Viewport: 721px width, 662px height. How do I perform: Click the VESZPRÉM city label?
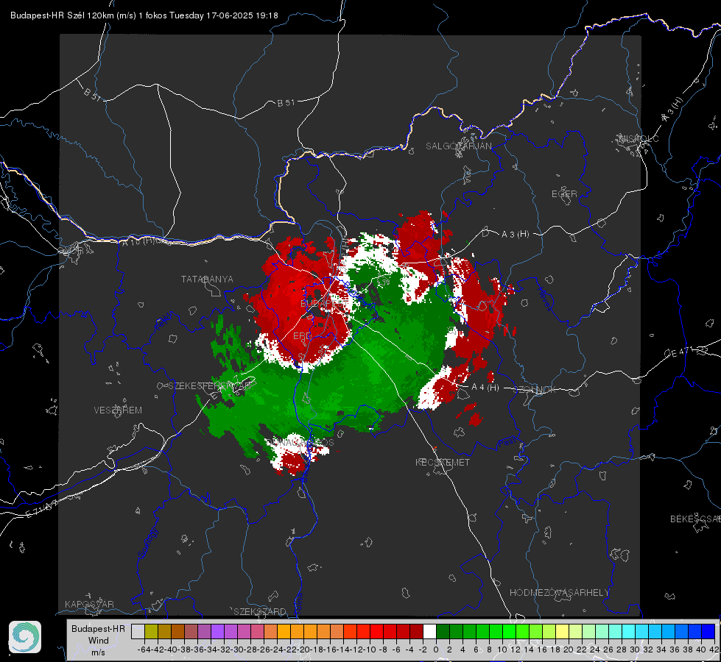pyautogui.click(x=118, y=410)
